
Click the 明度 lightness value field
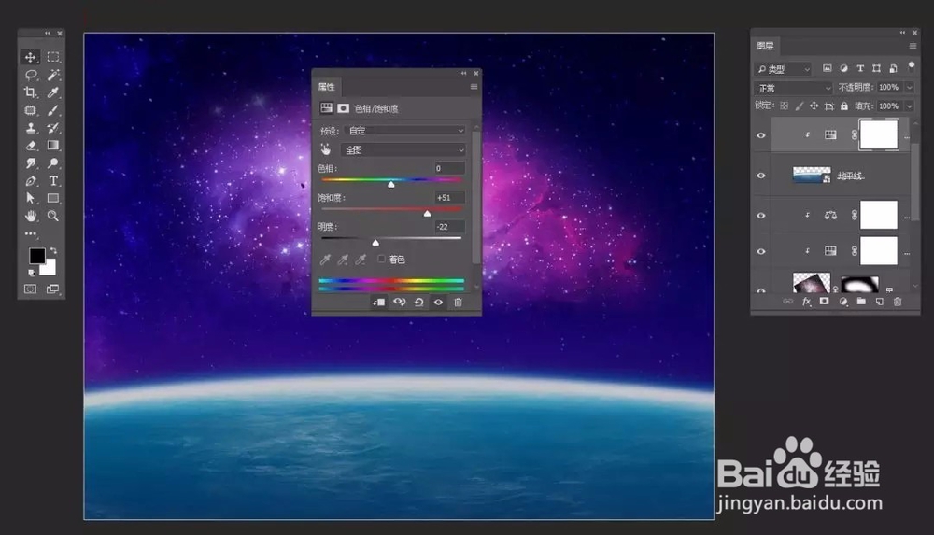(449, 226)
